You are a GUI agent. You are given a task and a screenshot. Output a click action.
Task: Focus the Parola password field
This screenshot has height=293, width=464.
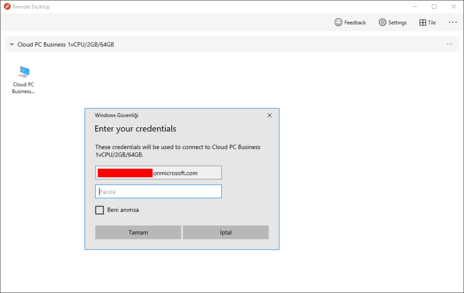[x=158, y=191]
